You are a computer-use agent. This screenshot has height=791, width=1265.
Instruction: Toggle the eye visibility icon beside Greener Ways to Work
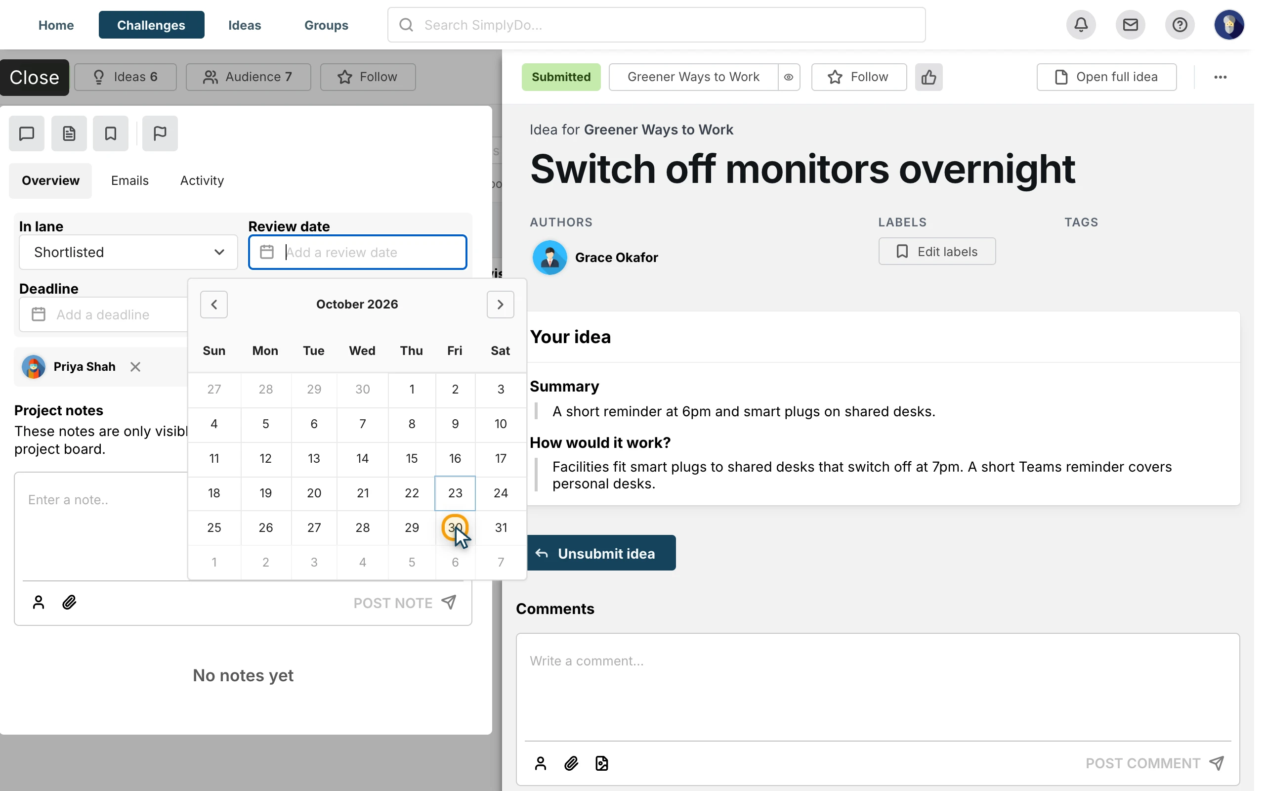pos(789,77)
